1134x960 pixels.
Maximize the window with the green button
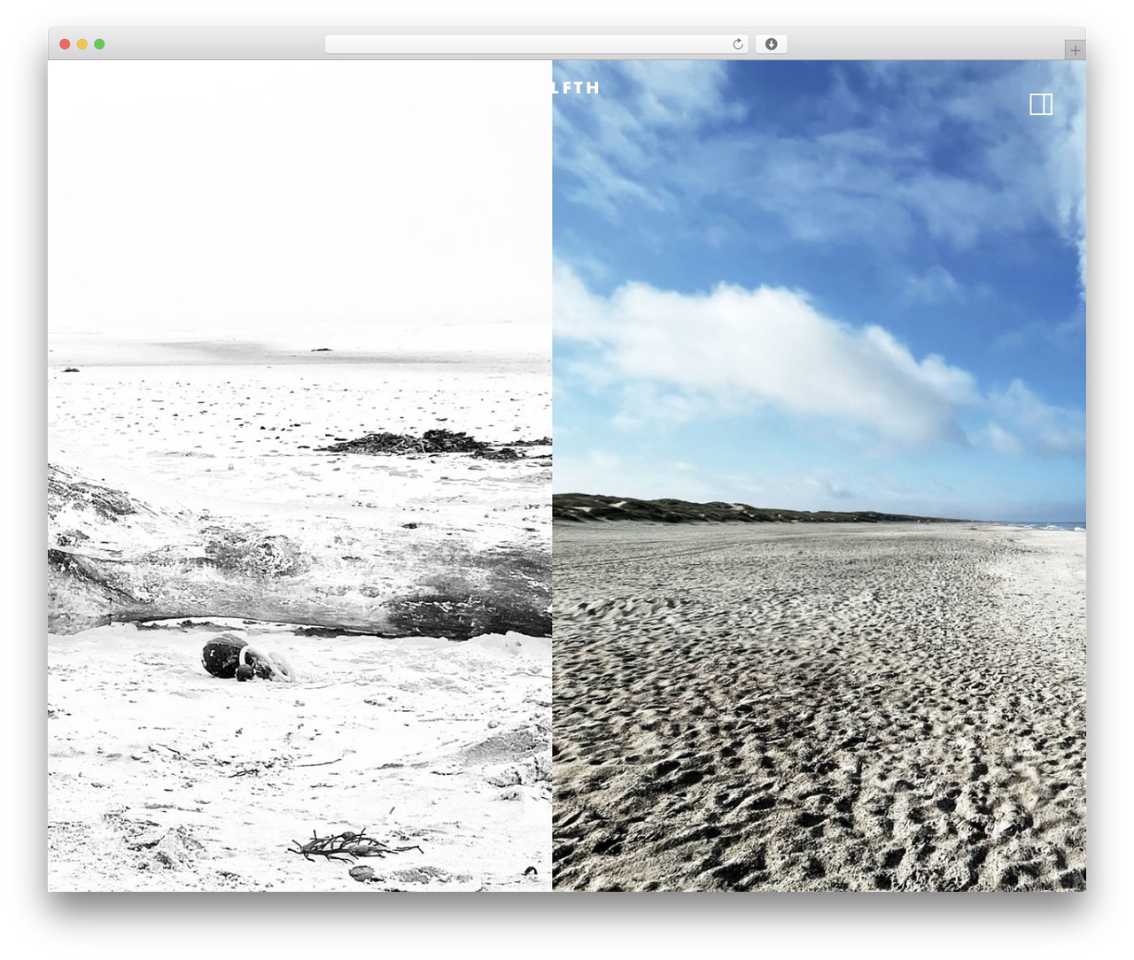click(x=99, y=44)
